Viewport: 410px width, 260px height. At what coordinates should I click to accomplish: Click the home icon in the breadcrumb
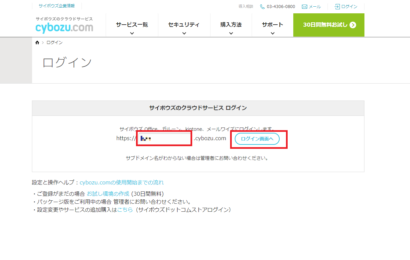(x=37, y=42)
